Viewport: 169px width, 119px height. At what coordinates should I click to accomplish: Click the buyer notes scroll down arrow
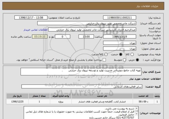tap(136, 114)
